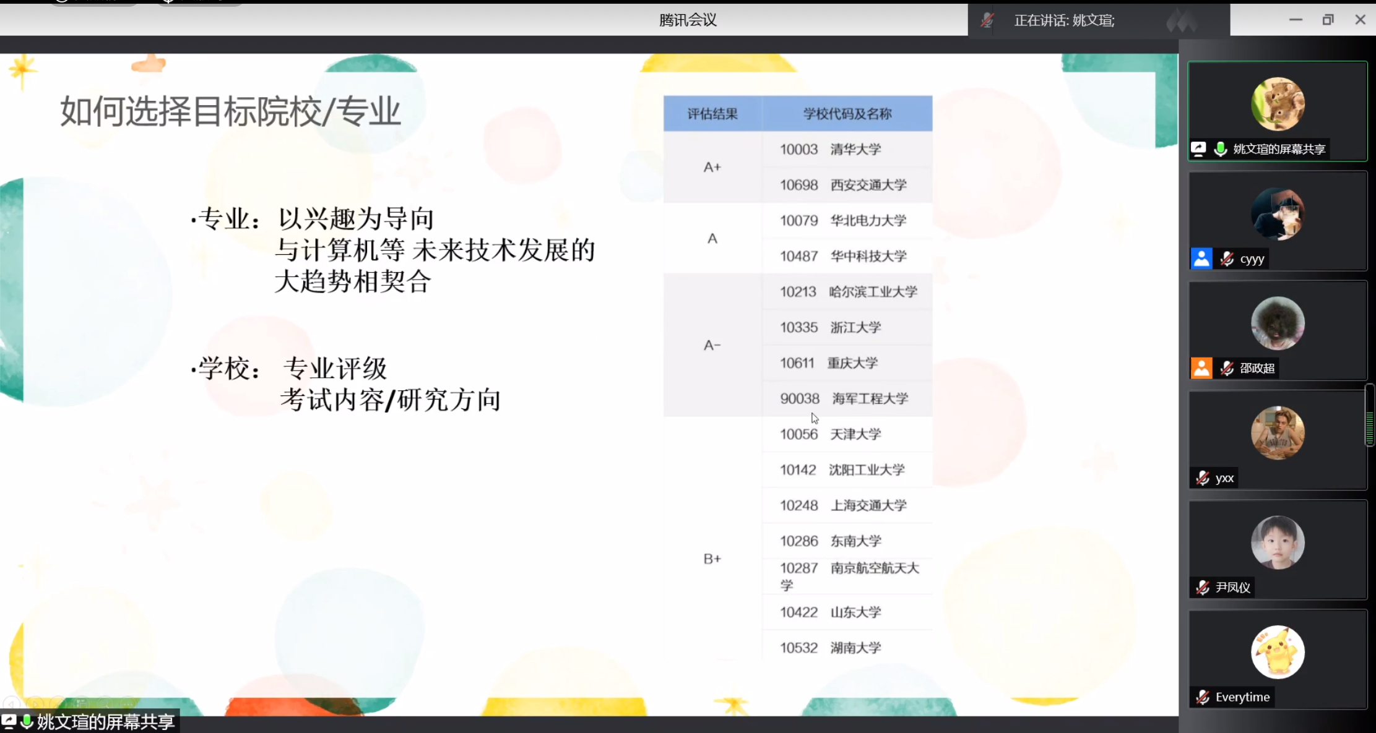Click orange user badge icon next to 邵政超
Viewport: 1376px width, 733px height.
coord(1201,368)
